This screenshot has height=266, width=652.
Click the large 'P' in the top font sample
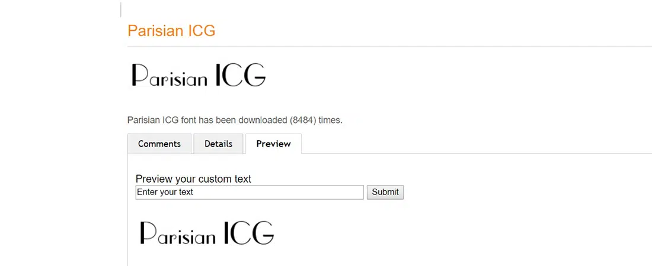click(x=139, y=75)
